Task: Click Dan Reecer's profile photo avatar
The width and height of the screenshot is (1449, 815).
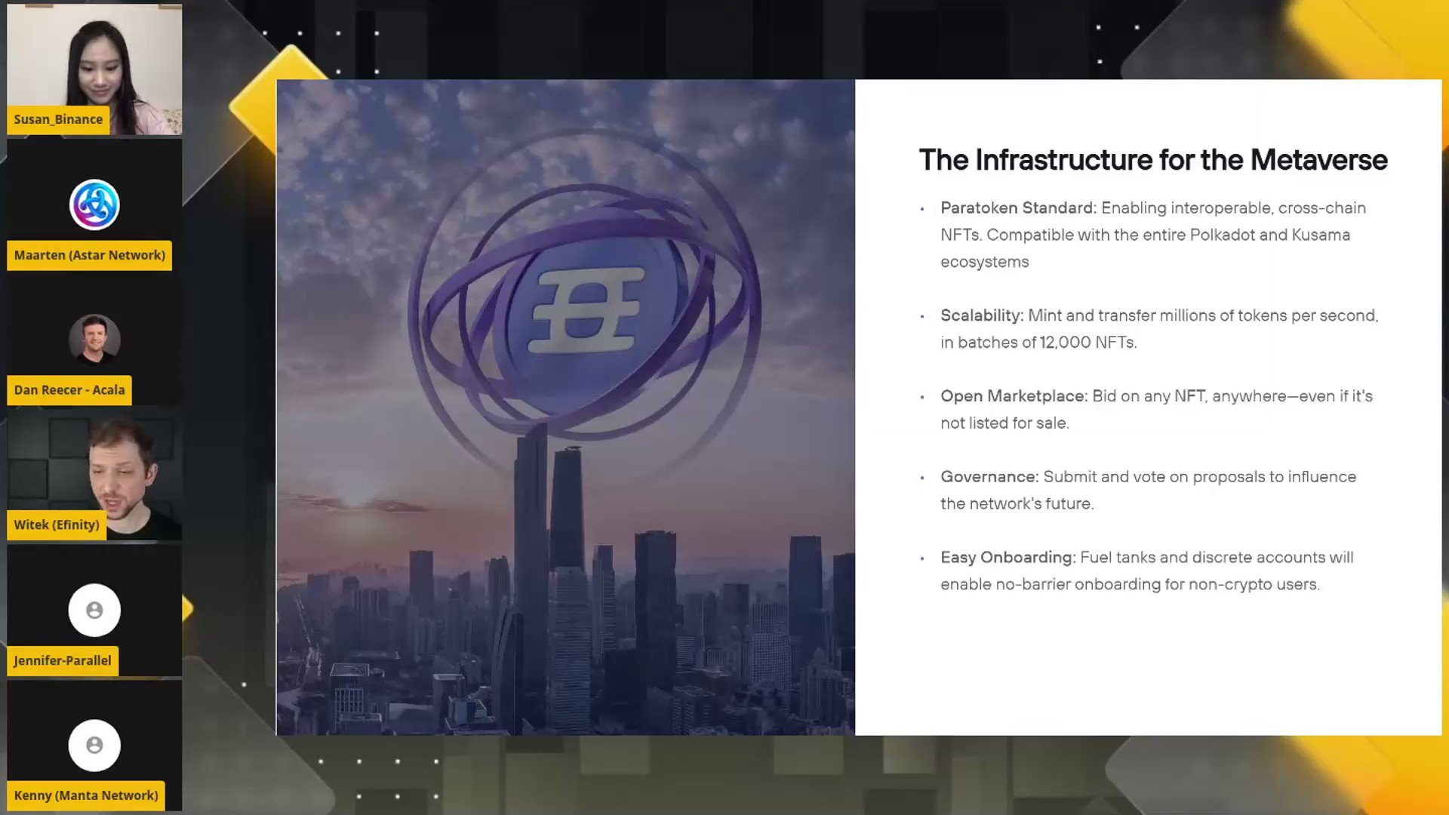Action: coord(94,340)
